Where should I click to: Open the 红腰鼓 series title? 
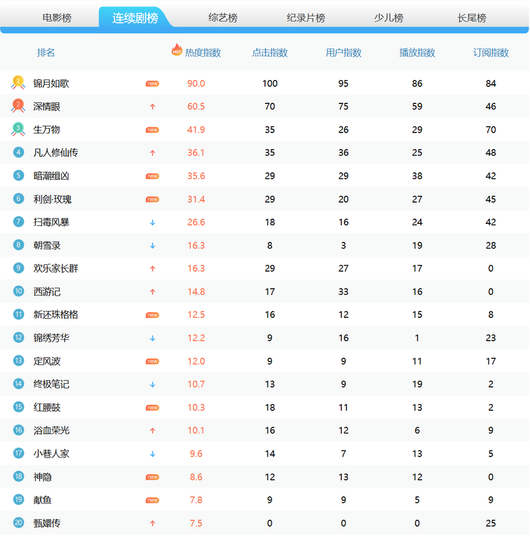pos(47,407)
